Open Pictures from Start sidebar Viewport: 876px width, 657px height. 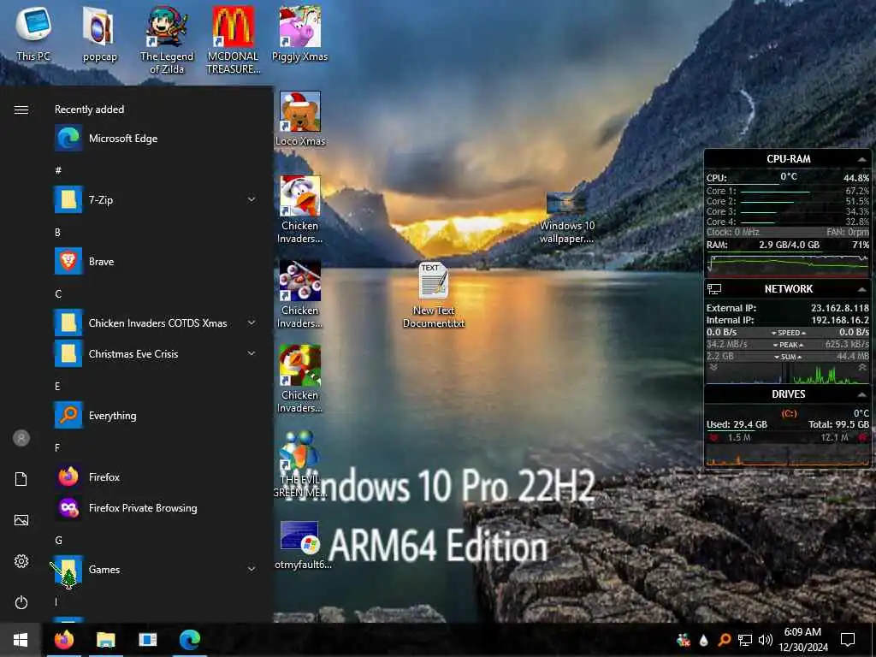(x=21, y=520)
